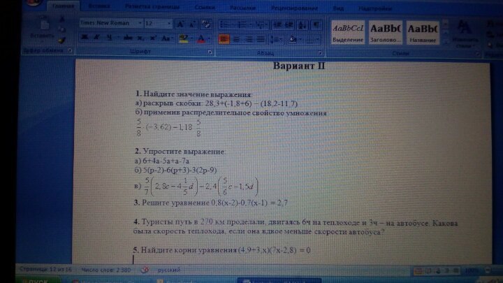Click the Office button
The height and width of the screenshot is (283, 503).
coord(34,3)
